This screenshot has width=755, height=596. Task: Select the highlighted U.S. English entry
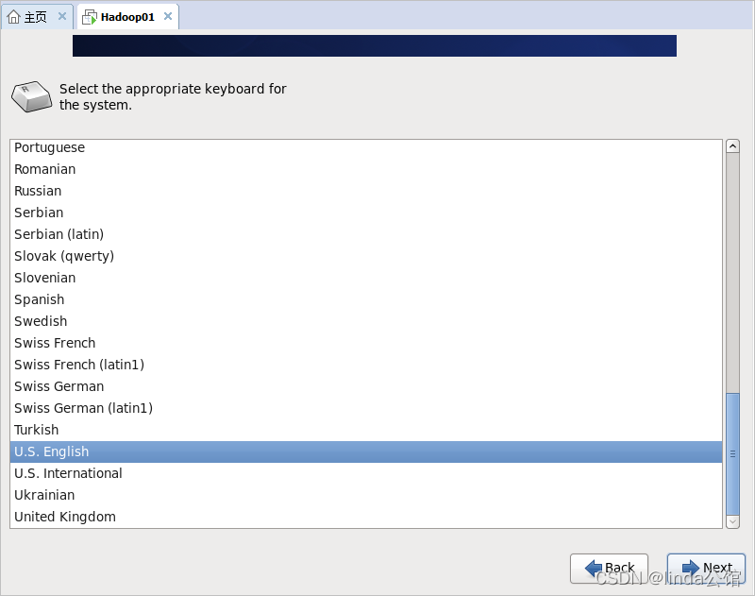pyautogui.click(x=52, y=451)
